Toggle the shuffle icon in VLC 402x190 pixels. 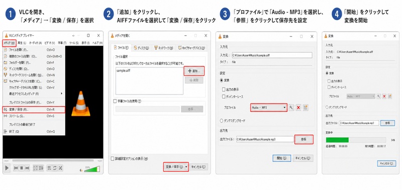[x=60, y=168]
